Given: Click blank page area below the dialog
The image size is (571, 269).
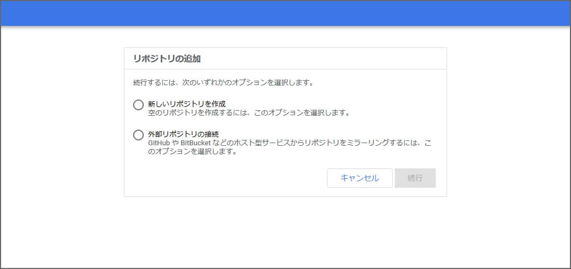Looking at the screenshot, I should [285, 231].
